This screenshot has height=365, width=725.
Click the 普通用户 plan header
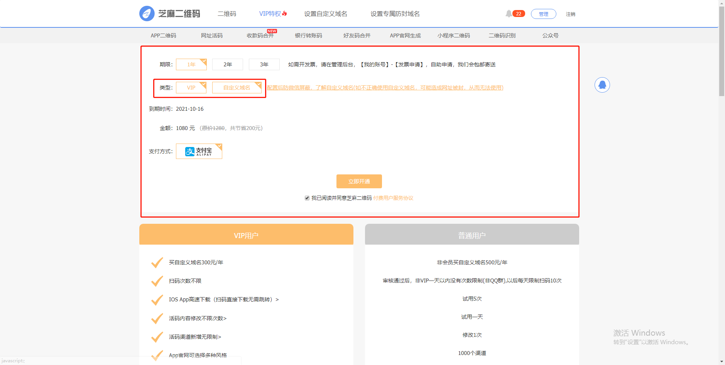coord(472,234)
